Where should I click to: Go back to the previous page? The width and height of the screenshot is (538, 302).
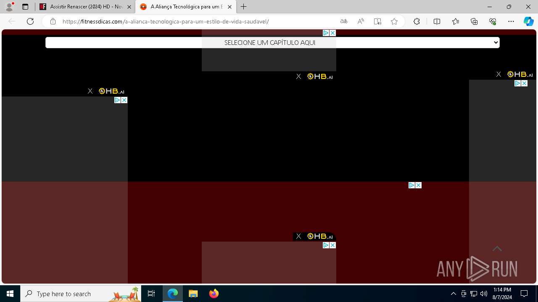12,21
